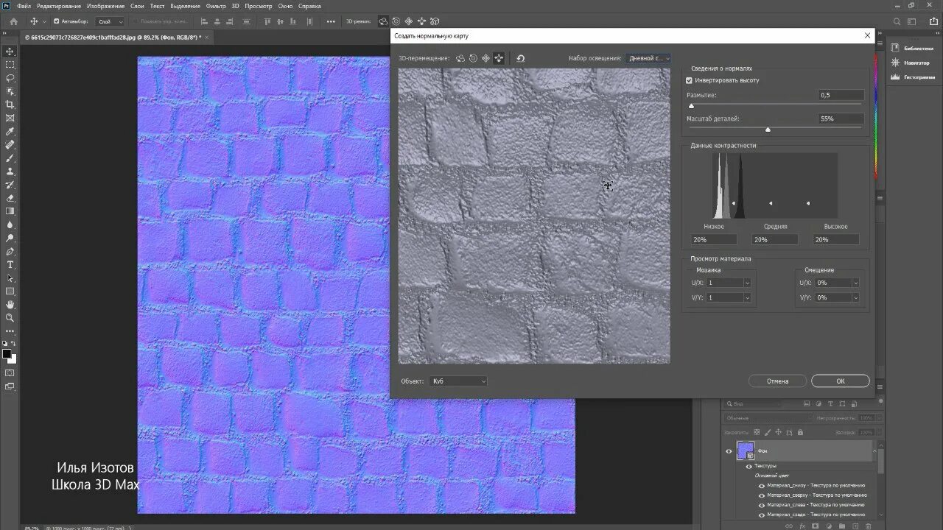Select the Move tool in the toolbar
Viewport: 943px width, 530px height.
(10, 52)
